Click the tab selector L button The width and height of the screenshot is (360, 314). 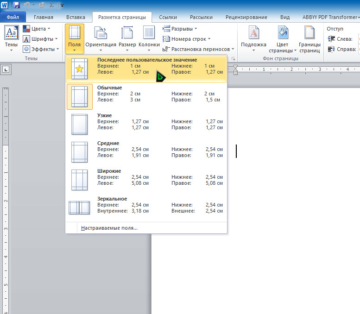click(6, 69)
